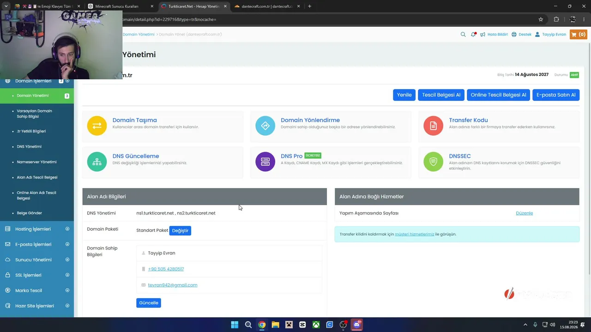Open the site search magnifier icon

pyautogui.click(x=463, y=34)
